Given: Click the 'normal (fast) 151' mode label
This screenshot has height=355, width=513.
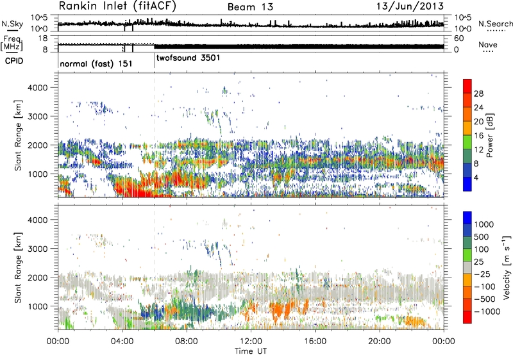Looking at the screenshot, I should pyautogui.click(x=96, y=63).
